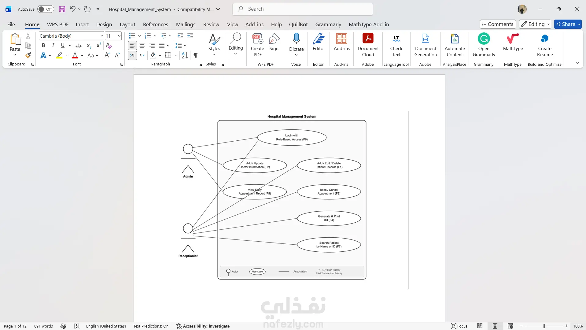Open Adobe Document Cloud

point(368,45)
